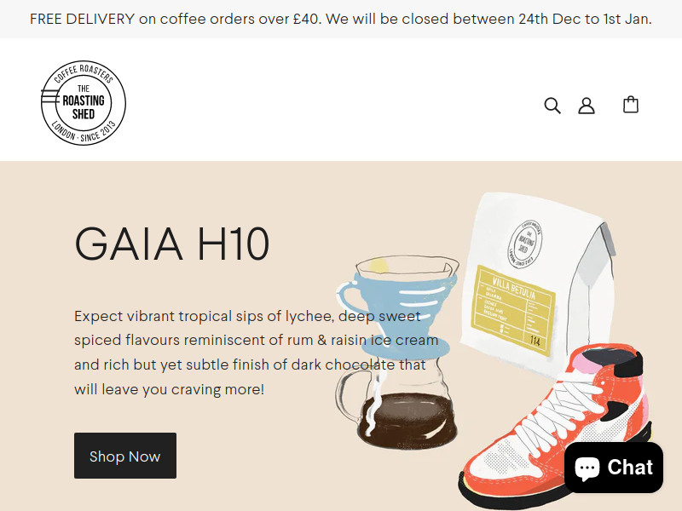Click the Roasting Shed stamp on coffee bag
This screenshot has width=682, height=511.
tap(525, 244)
